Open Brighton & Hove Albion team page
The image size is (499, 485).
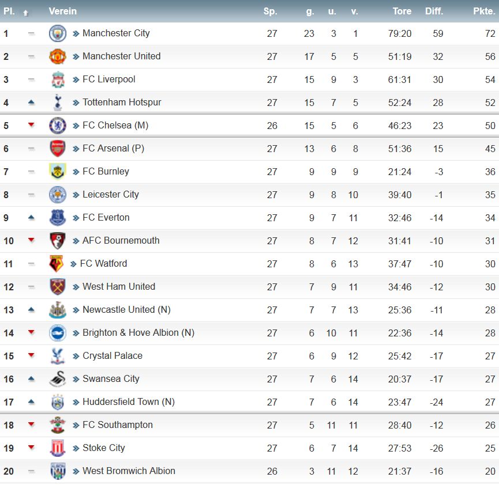click(138, 332)
